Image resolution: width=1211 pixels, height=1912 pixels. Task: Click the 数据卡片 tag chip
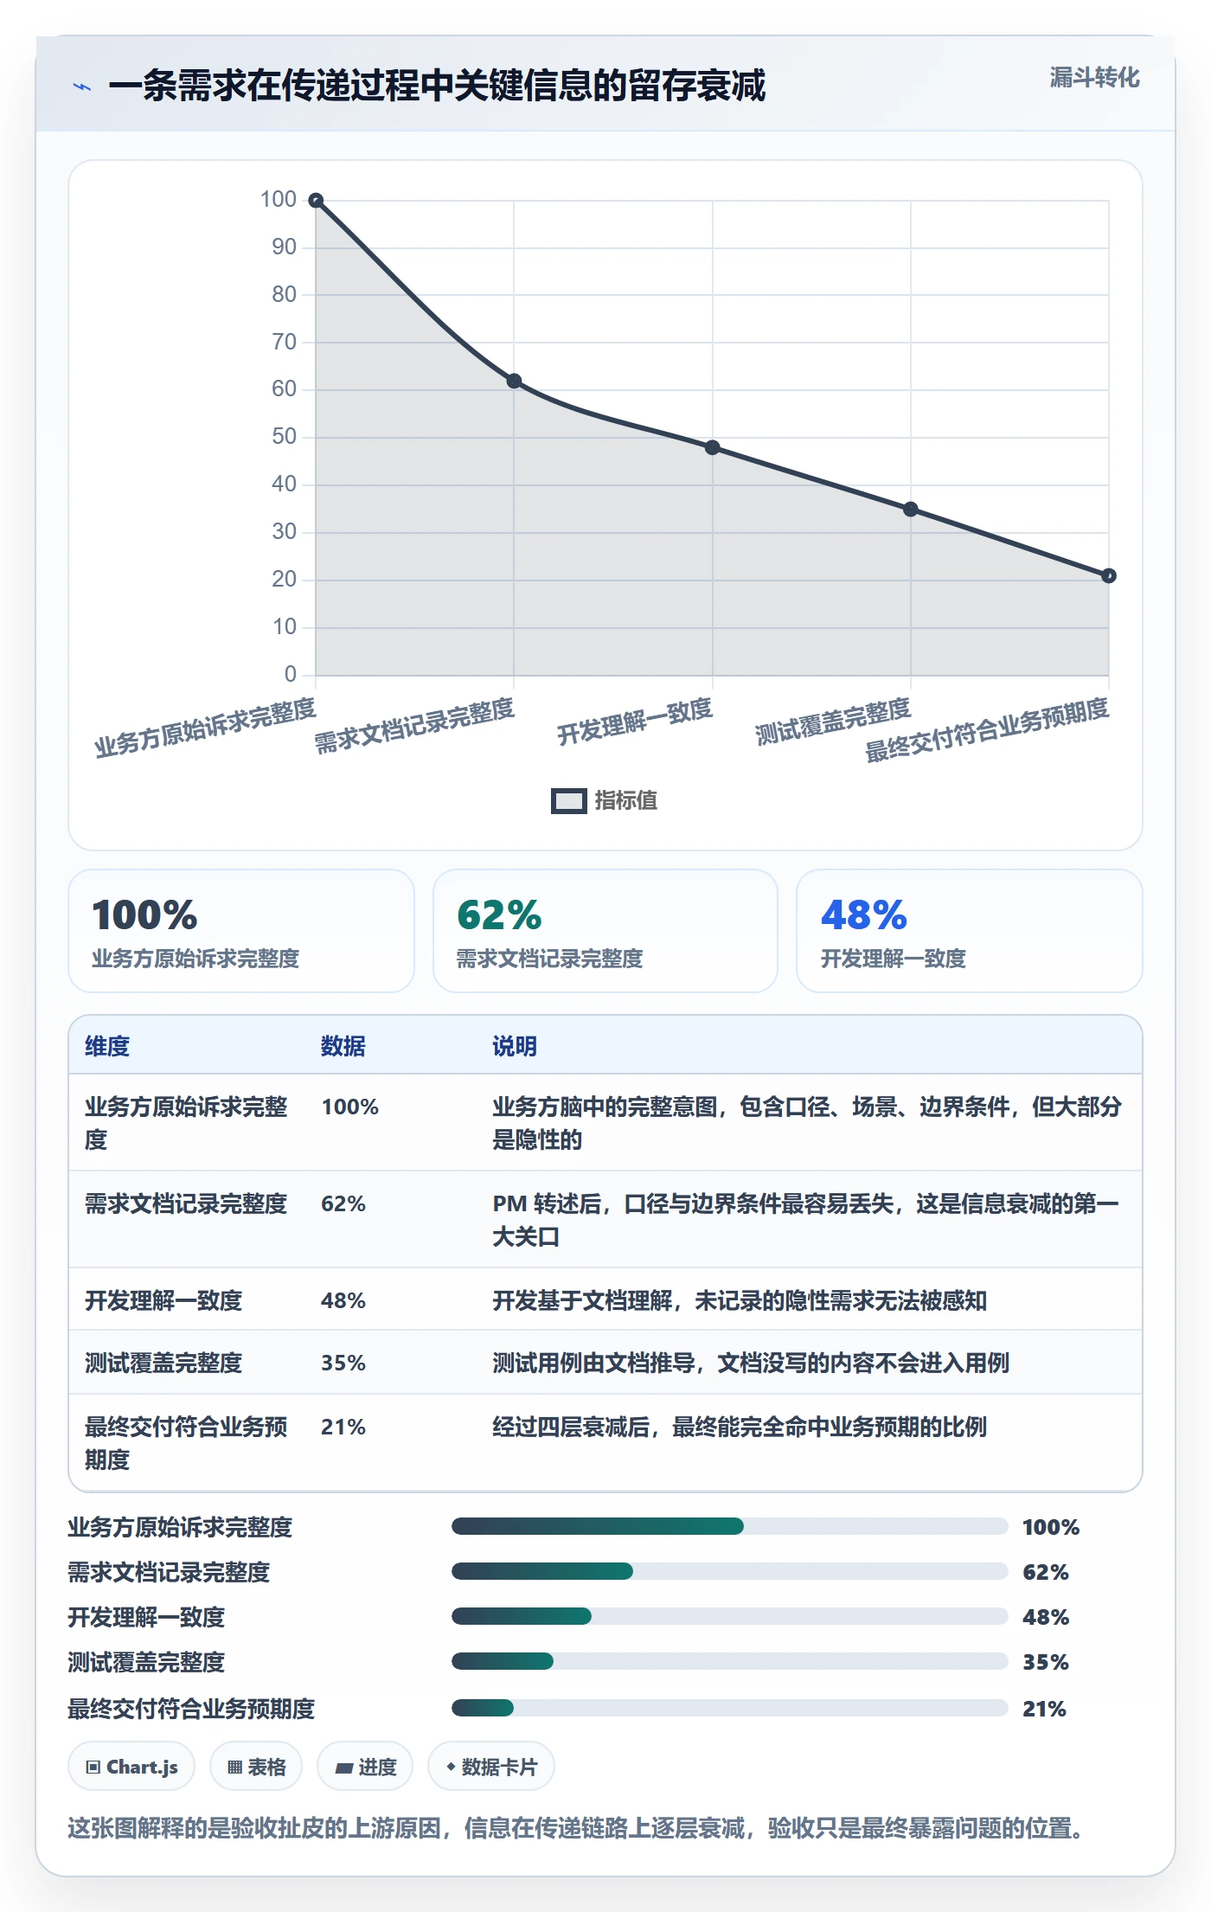tap(491, 1766)
